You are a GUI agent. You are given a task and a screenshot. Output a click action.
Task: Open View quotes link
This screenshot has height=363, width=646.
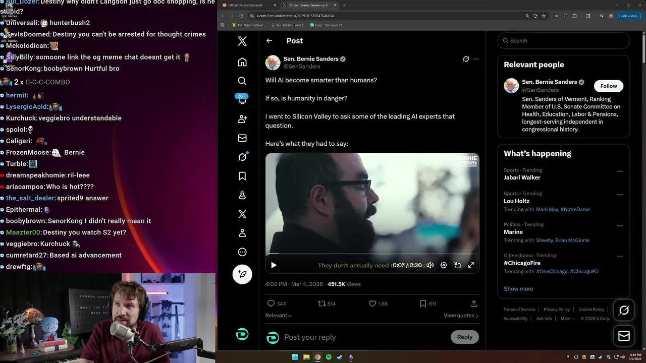(x=461, y=316)
